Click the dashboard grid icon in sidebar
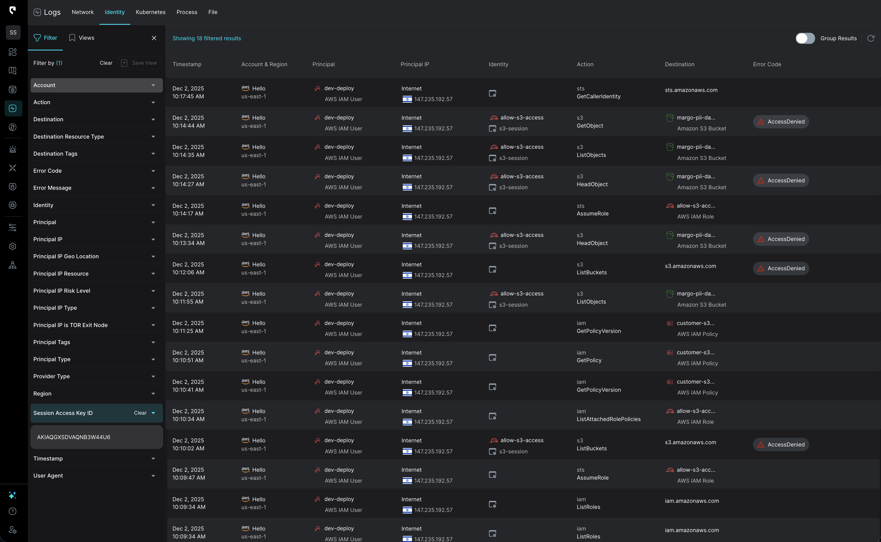Screen dimensions: 881x542 pyautogui.click(x=12, y=52)
